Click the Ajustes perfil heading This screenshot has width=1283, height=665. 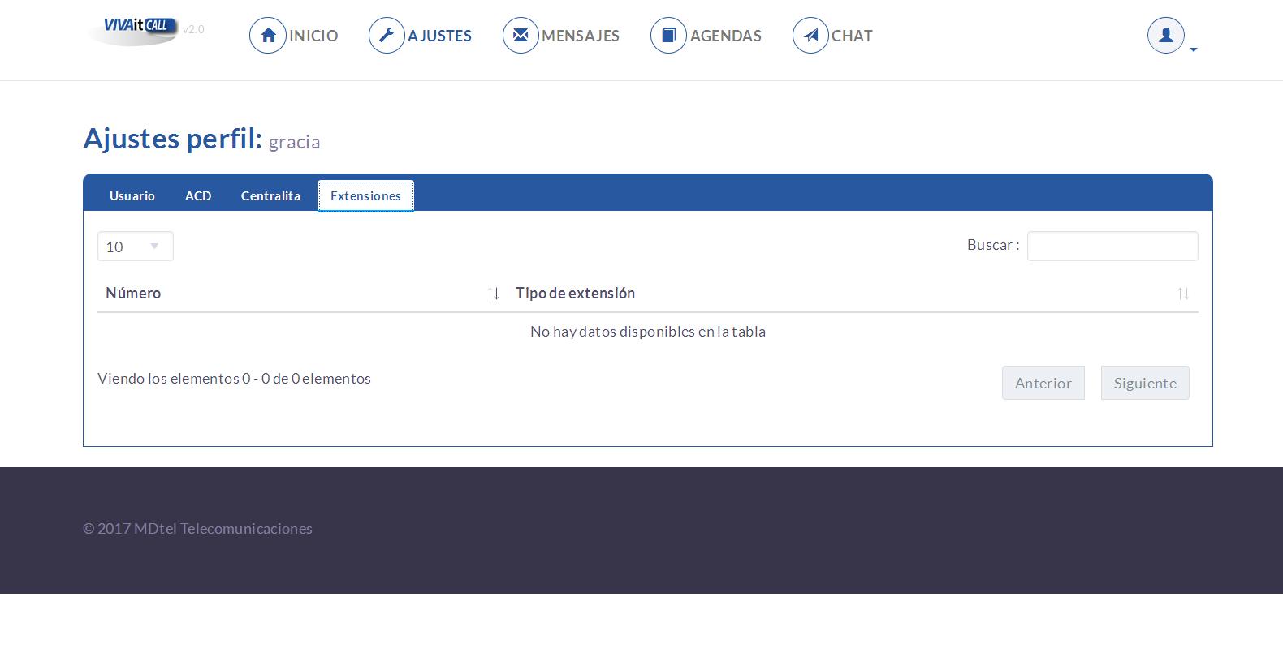tap(172, 139)
